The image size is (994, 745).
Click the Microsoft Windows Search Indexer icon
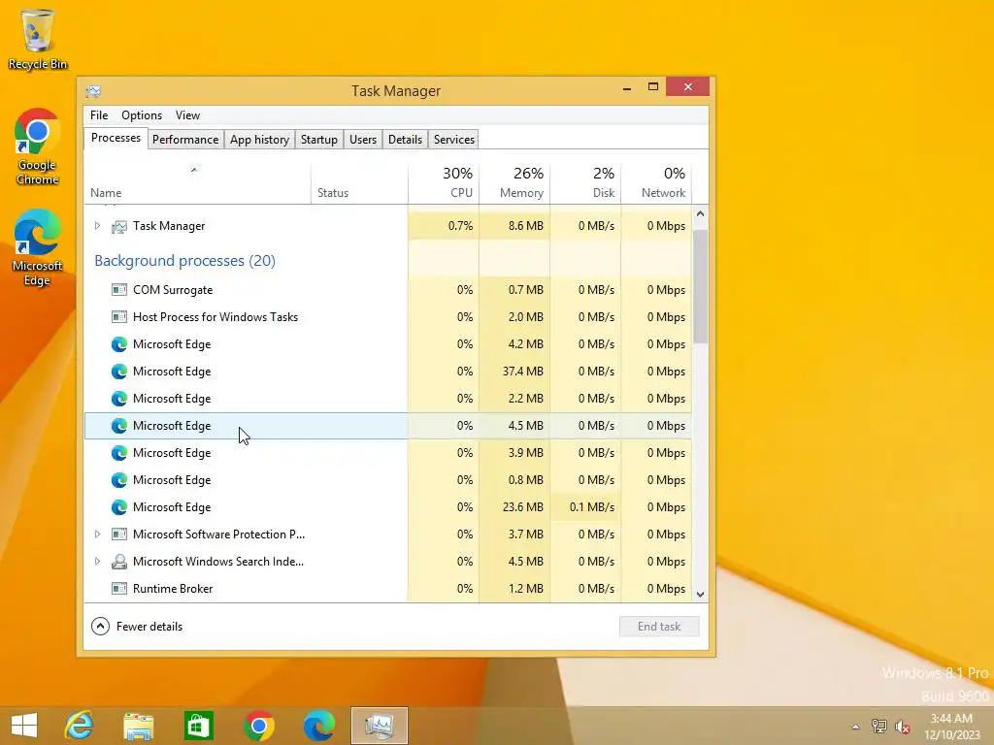coord(118,562)
